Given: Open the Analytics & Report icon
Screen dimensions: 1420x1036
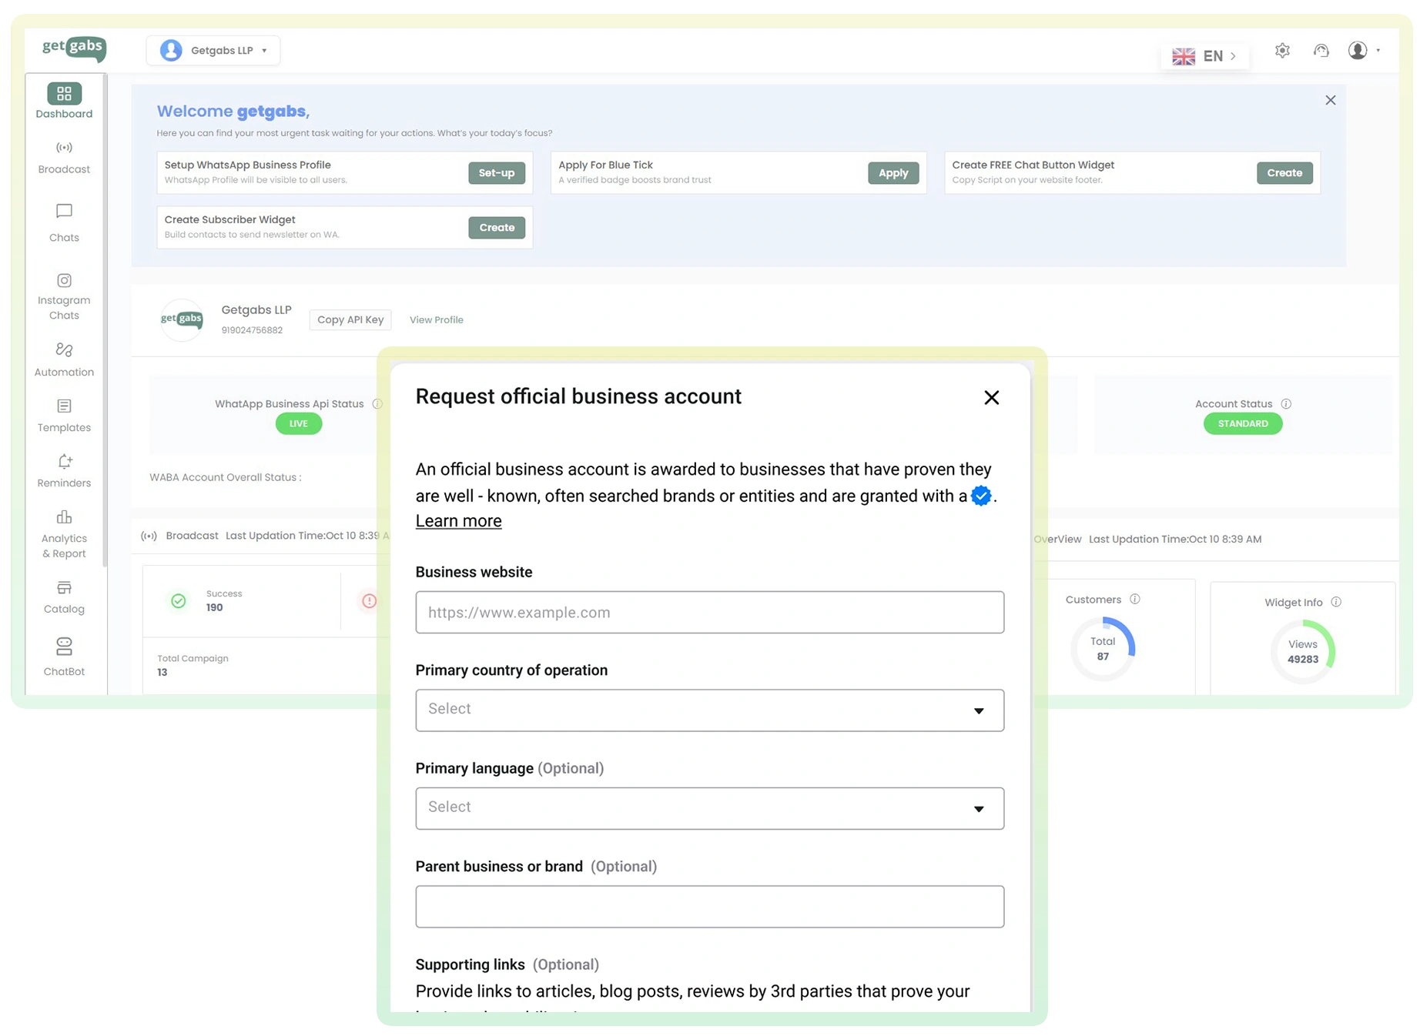Looking at the screenshot, I should pos(64,517).
